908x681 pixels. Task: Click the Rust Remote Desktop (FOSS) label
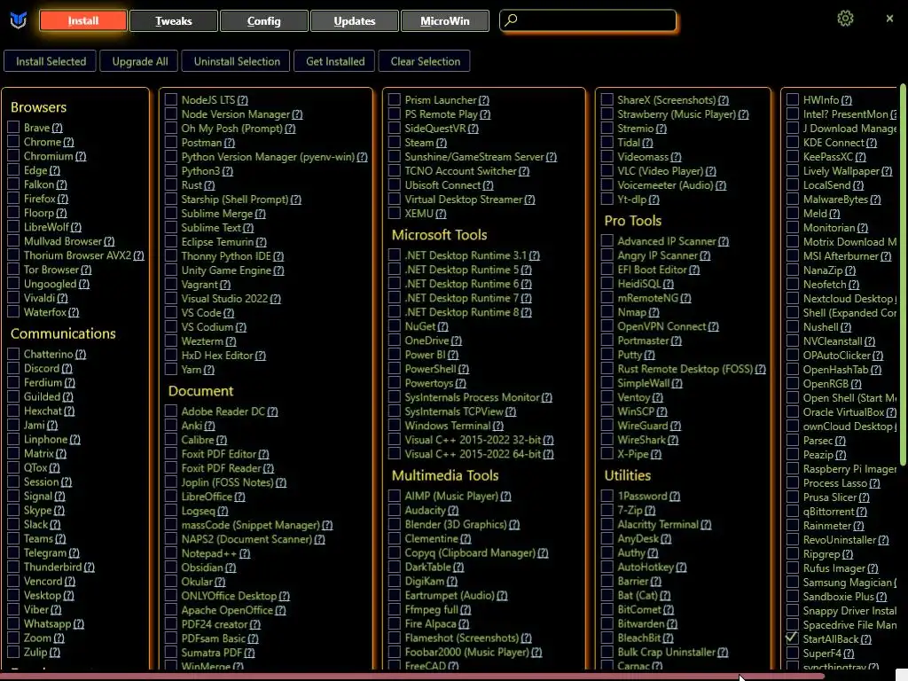(x=685, y=369)
